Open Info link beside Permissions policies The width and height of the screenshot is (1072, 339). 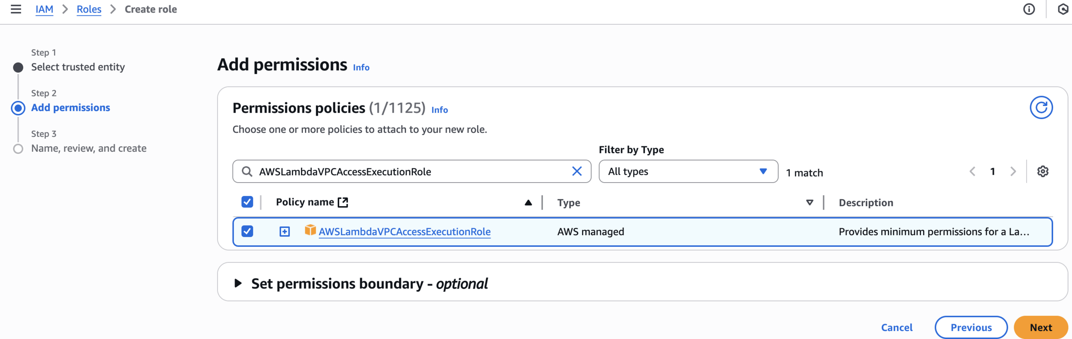tap(440, 110)
